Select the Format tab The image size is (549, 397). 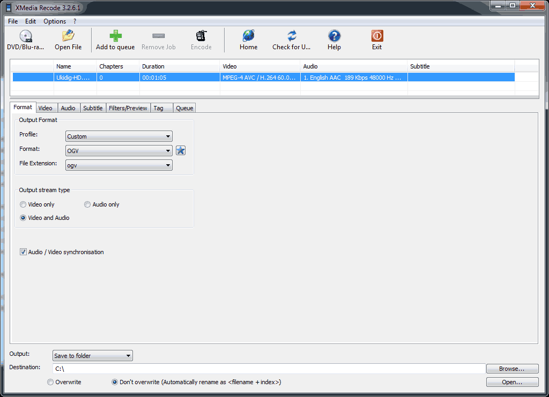pos(23,108)
